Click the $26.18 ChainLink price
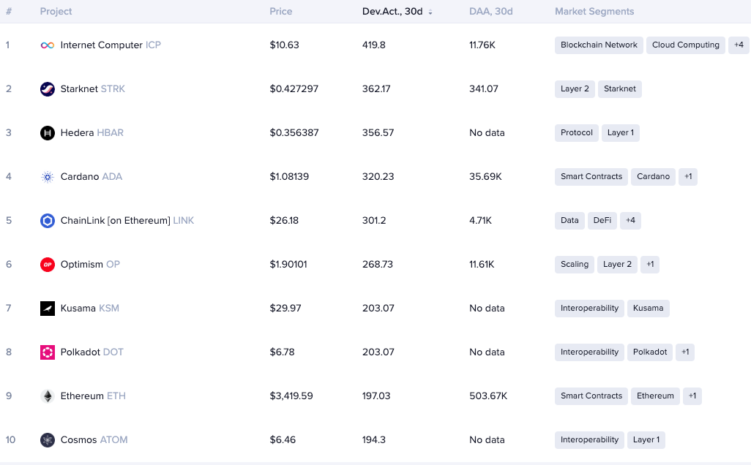This screenshot has width=751, height=465. 284,221
